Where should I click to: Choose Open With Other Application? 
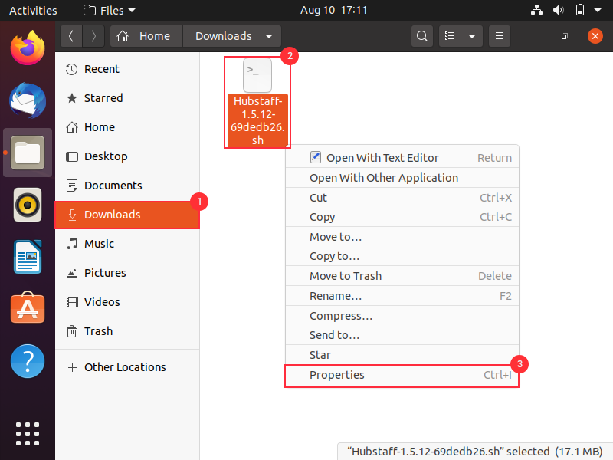click(x=402, y=178)
